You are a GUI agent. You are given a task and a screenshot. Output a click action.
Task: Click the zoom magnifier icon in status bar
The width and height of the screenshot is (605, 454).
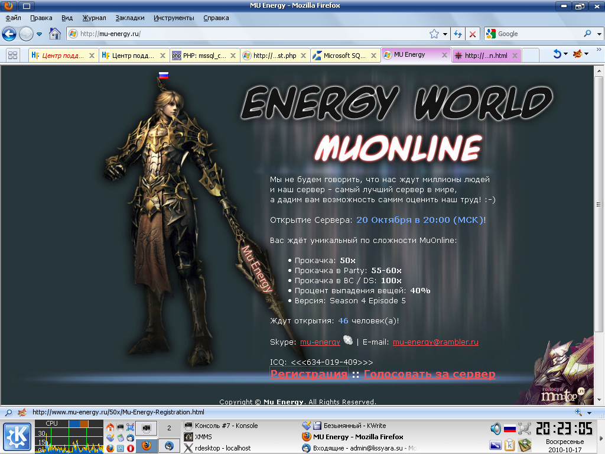(578, 412)
